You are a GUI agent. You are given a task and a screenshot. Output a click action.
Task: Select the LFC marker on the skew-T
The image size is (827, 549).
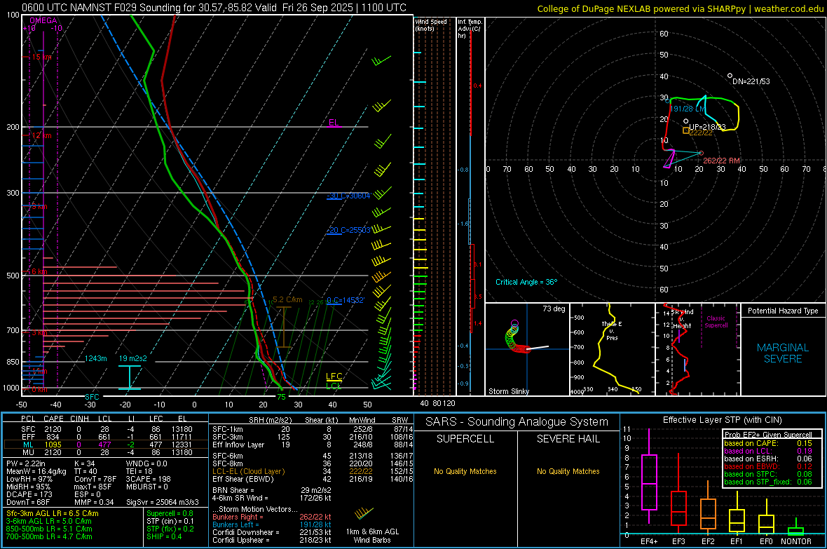(334, 377)
